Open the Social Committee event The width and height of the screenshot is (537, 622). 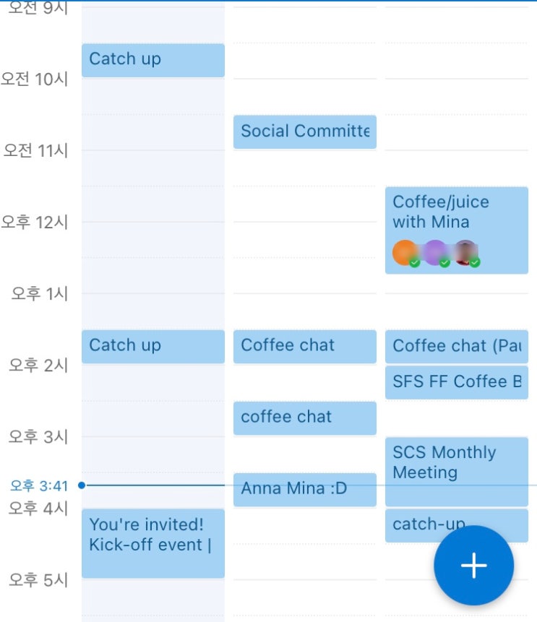[x=304, y=131]
